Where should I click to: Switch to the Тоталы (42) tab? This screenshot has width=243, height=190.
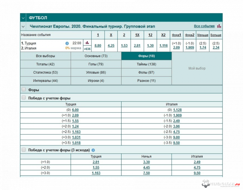click(45, 64)
